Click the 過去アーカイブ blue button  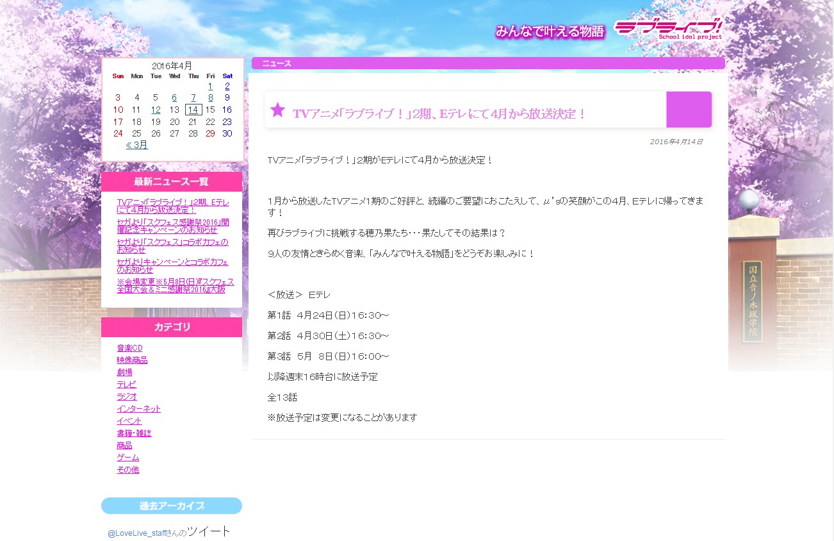tap(172, 506)
